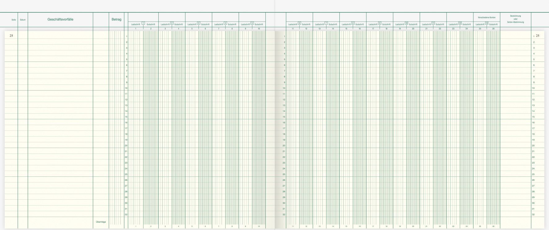Click the boxed account number 10
The width and height of the screenshot is (549, 230).
pos(406,23)
